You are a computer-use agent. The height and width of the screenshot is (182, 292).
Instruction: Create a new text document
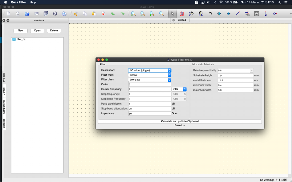[x=17, y=14]
